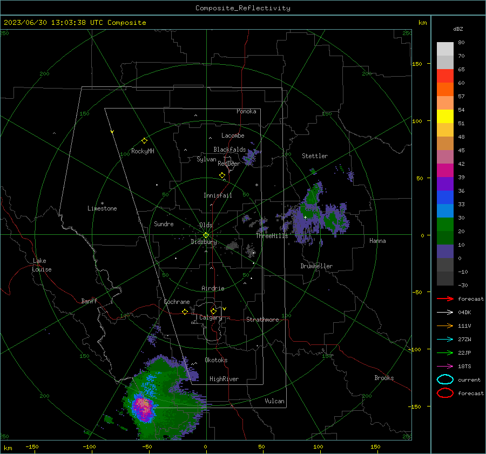Click the 2023/06/30 13:03:38 UTC timestamp
Screen dimensions: 486x454
coord(53,23)
